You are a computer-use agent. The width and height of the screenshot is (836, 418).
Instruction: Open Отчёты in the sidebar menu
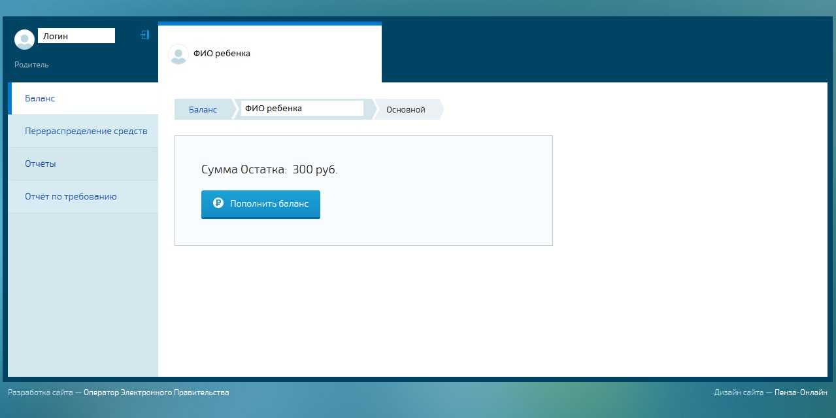click(40, 164)
